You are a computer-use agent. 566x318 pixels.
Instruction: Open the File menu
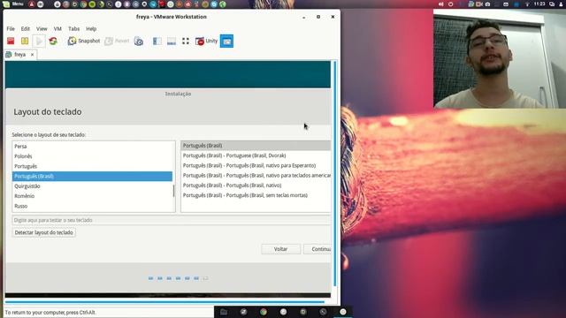(x=11, y=29)
